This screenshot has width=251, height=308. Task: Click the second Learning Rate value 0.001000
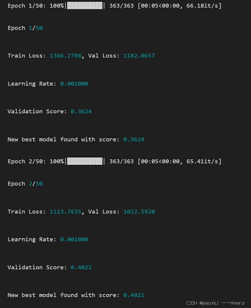(74, 239)
